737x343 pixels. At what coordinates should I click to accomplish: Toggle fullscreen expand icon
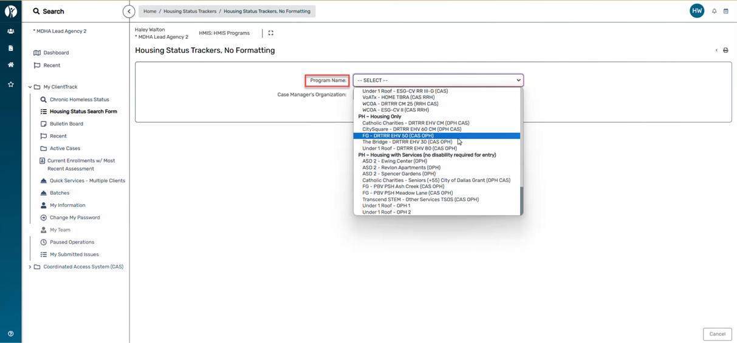pos(271,33)
